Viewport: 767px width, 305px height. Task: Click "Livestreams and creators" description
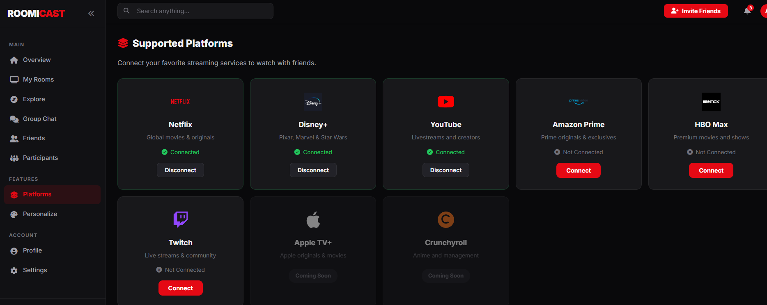tap(446, 137)
